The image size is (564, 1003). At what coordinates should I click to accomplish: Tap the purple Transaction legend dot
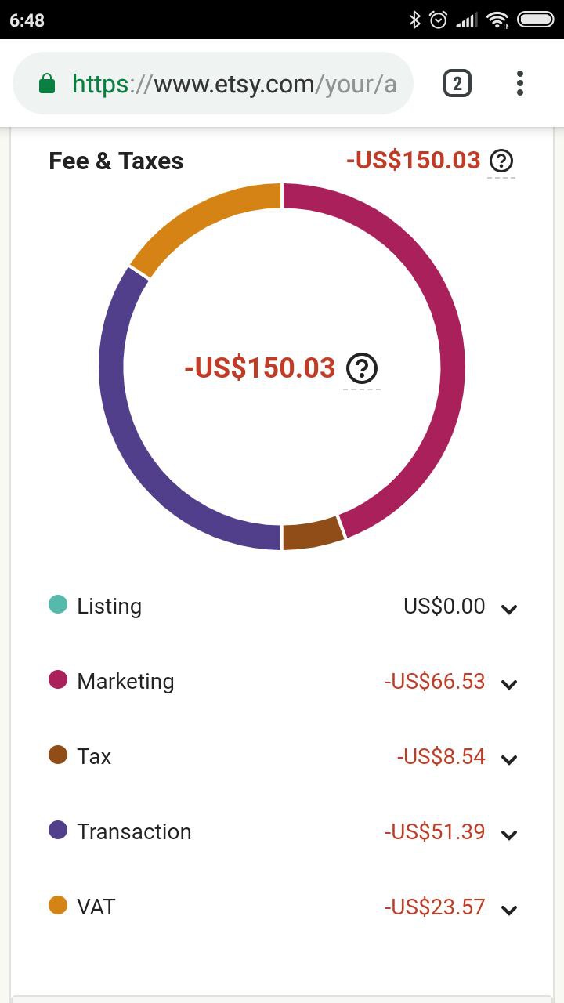click(x=58, y=830)
